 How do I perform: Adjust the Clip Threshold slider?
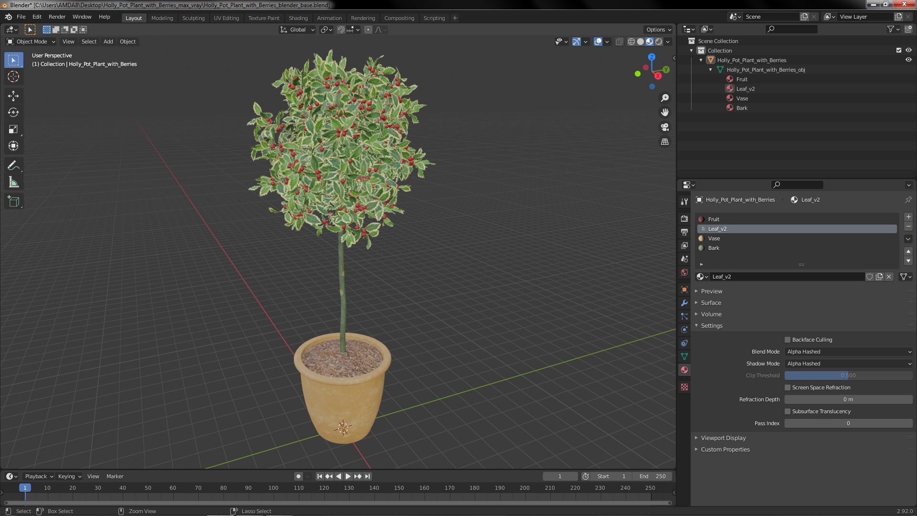point(849,376)
